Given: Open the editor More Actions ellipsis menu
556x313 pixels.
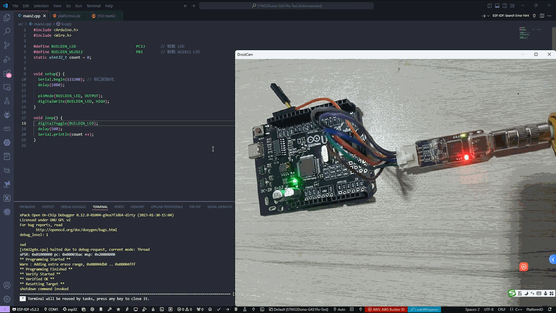Looking at the screenshot, I should click(550, 16).
